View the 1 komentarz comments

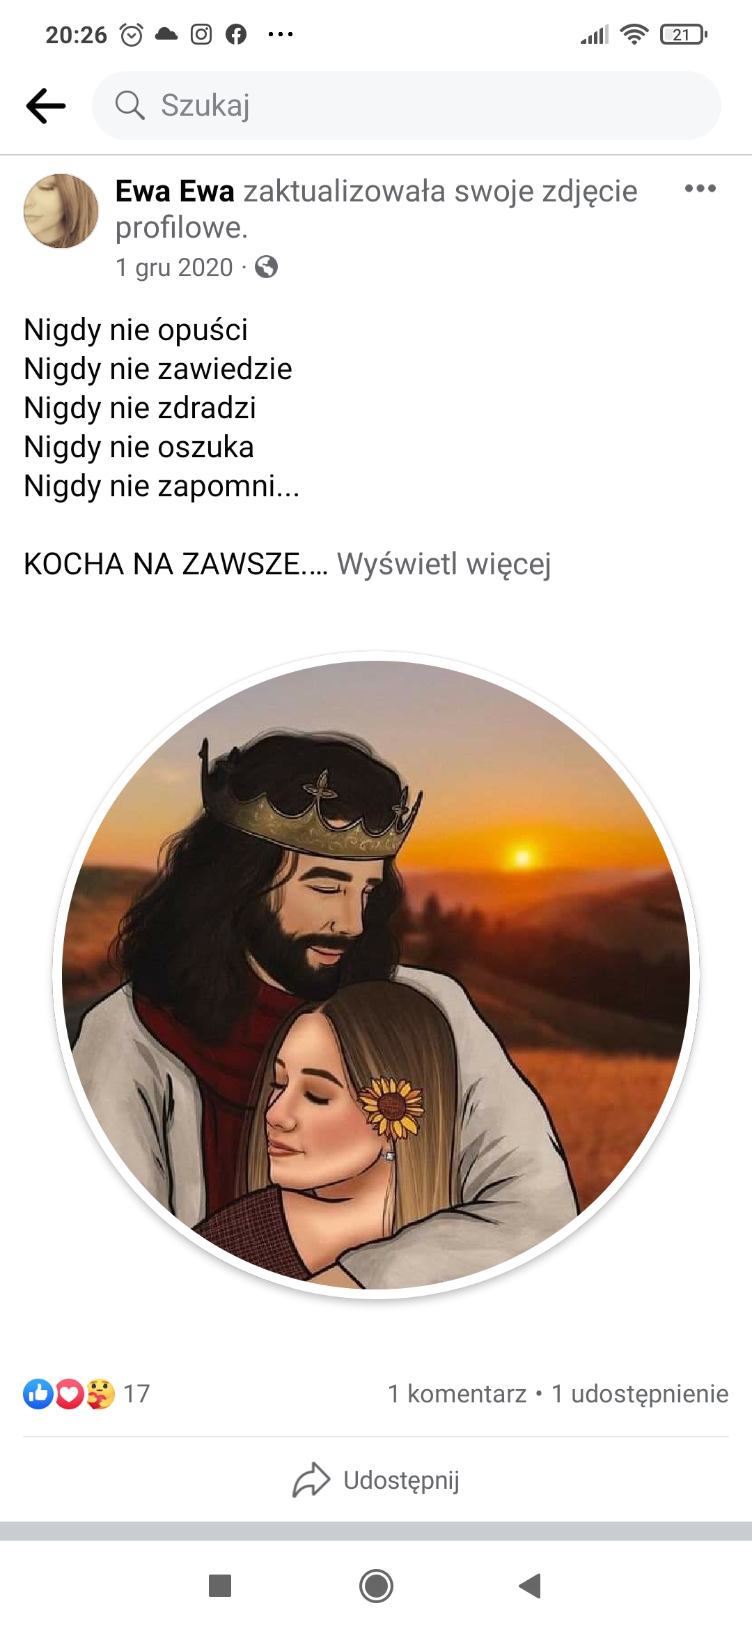tap(457, 1394)
